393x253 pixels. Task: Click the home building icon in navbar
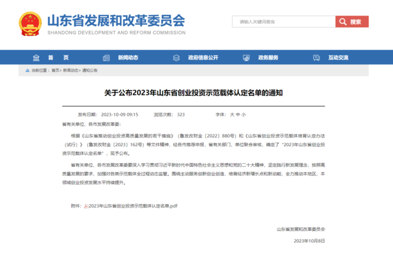click(36, 58)
